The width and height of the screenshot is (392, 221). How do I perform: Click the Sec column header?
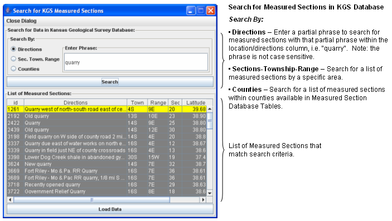point(175,102)
